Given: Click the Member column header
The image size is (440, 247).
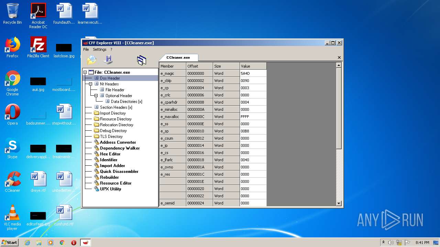Looking at the screenshot, I should point(173,66).
